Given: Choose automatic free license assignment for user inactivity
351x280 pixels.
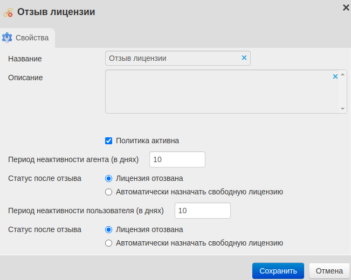Looking at the screenshot, I should pyautogui.click(x=108, y=243).
